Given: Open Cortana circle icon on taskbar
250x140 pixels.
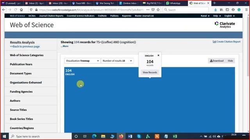Looking at the screenshot, I should pyautogui.click(x=76, y=136).
